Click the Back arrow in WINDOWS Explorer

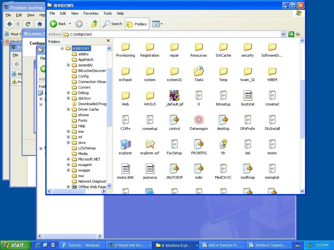click(58, 24)
